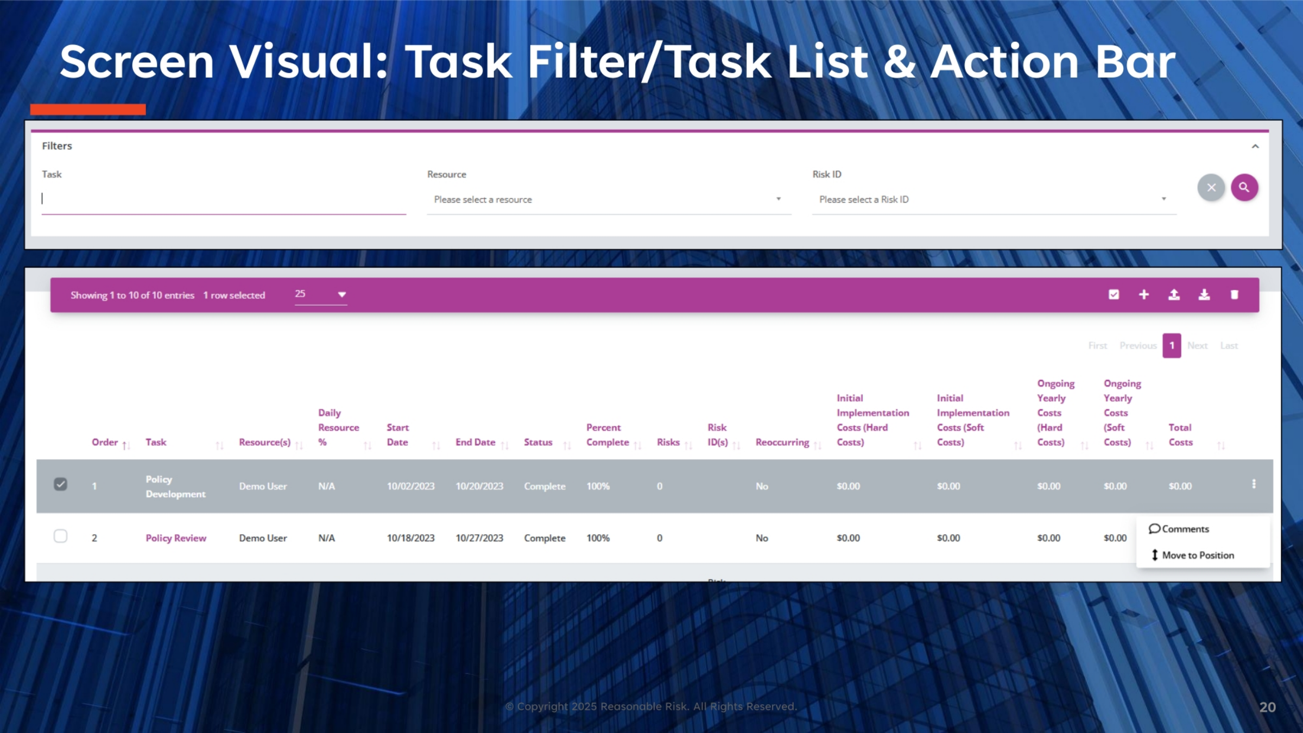Sort table by Start Date column
This screenshot has height=733, width=1303.
pos(436,446)
